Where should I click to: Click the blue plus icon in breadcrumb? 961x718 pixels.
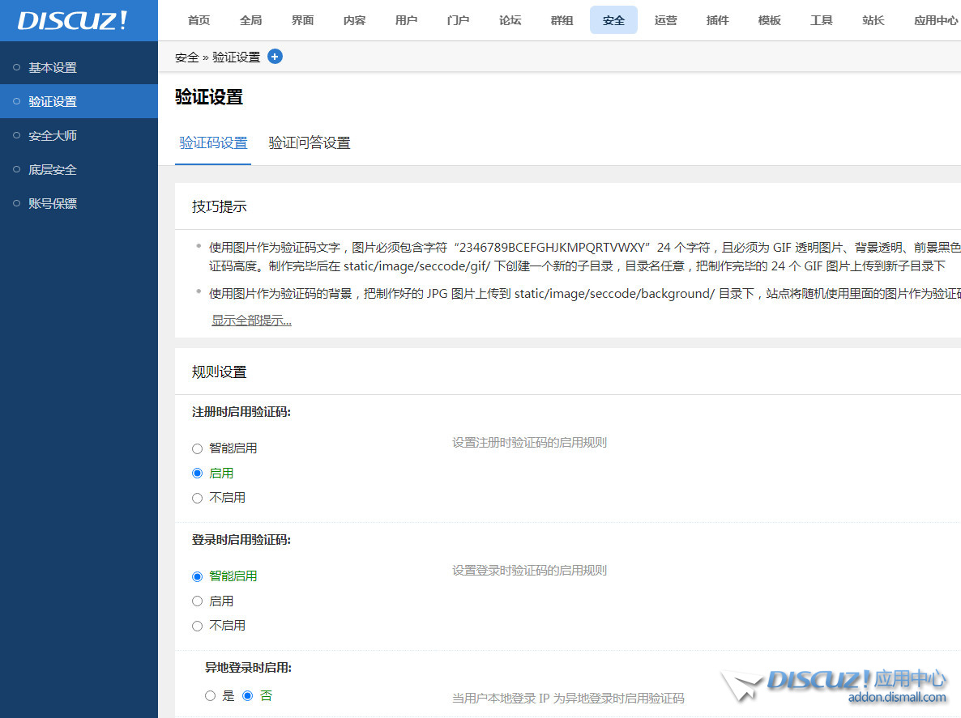275,57
